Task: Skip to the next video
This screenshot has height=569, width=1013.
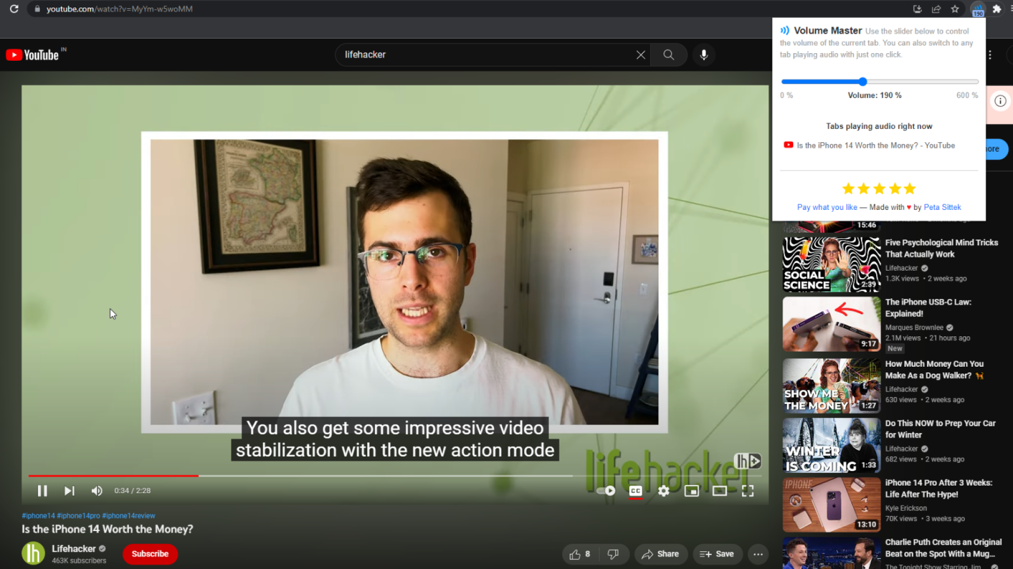Action: point(69,491)
